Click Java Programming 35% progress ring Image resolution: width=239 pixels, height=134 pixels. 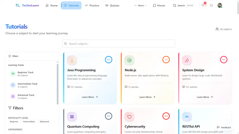[108, 60]
